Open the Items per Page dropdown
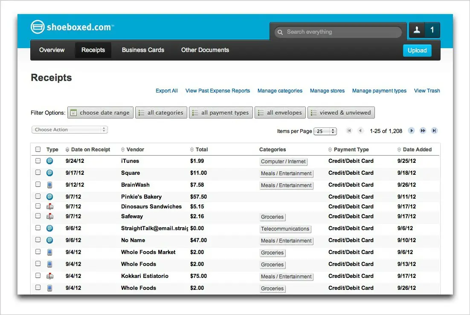Viewport: 470px width, 315px height. point(325,131)
